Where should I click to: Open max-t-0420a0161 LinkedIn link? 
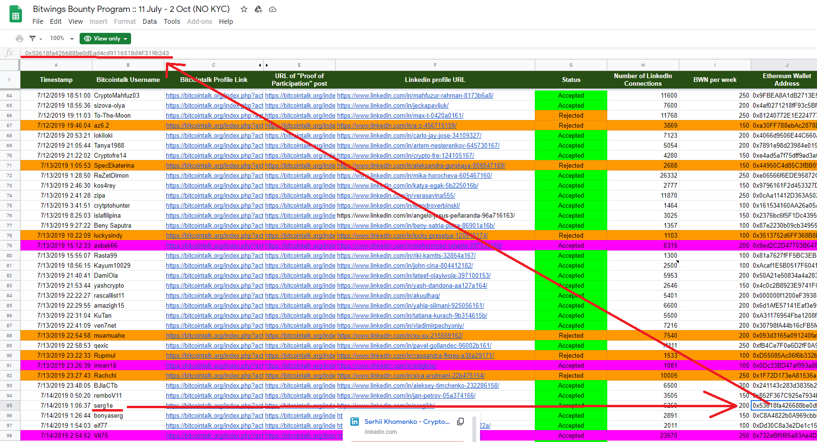pos(400,115)
